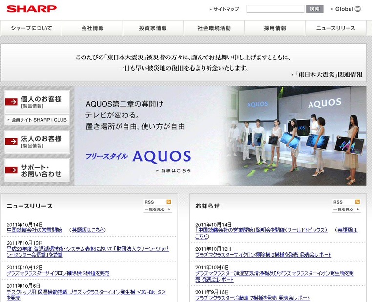Click the red arrow icon beside サポート・お問い合わせ
This screenshot has height=302, width=372.
pos(11,170)
